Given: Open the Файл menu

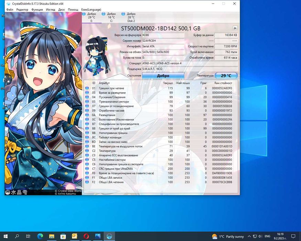Looking at the screenshot, I should click(x=10, y=10).
